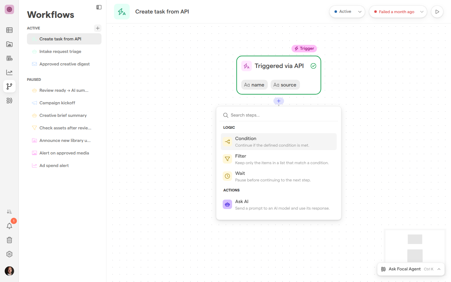Open the table view from the left rail
Screen dimensions: 451x282
[x=9, y=30]
